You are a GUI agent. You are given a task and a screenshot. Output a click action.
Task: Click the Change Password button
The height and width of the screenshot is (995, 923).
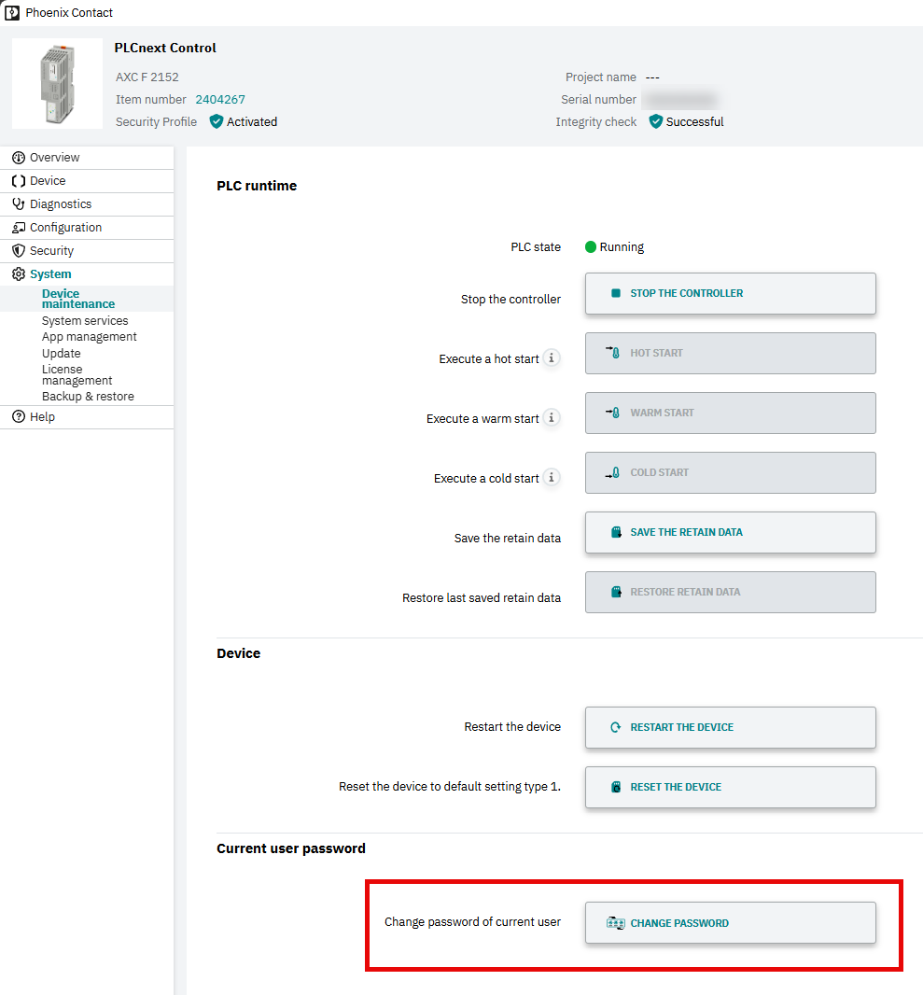[730, 922]
